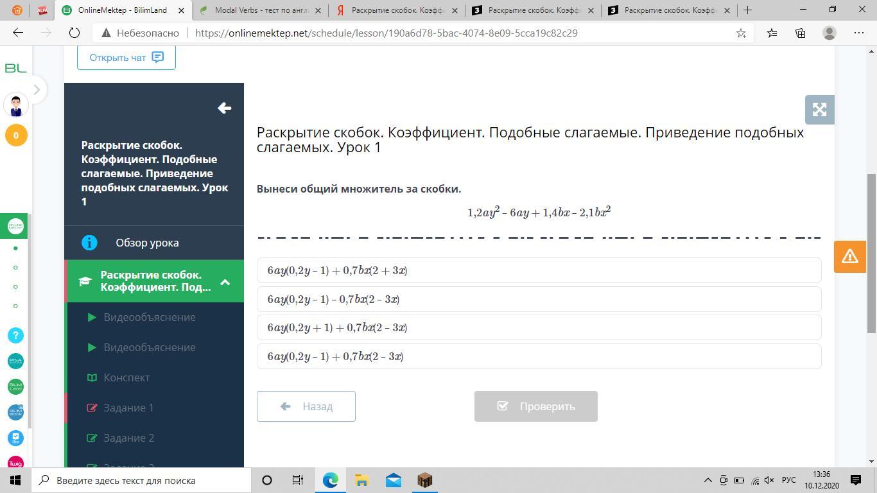Open the taskbar clock and calendar

click(x=821, y=480)
